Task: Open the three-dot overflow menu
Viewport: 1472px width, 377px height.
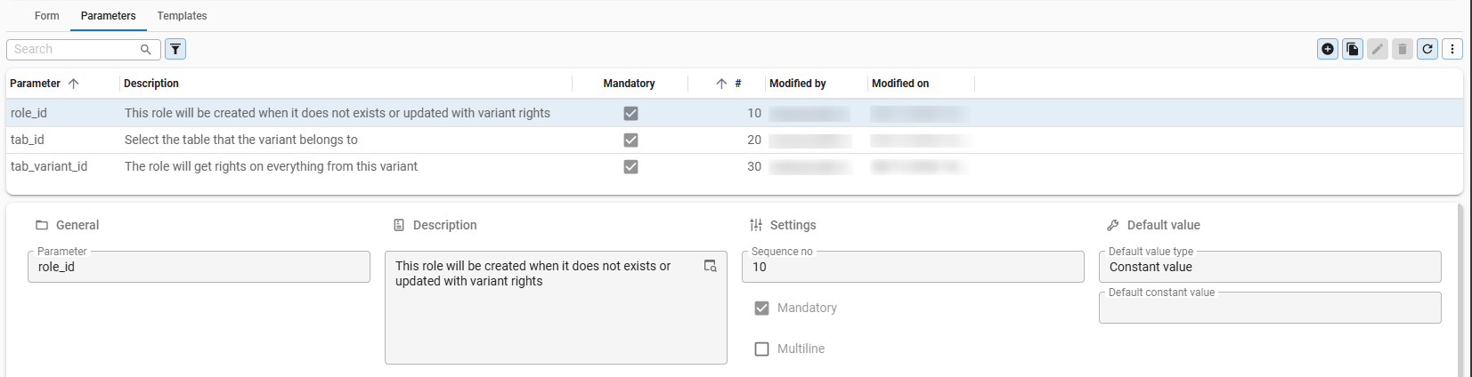Action: click(1452, 49)
